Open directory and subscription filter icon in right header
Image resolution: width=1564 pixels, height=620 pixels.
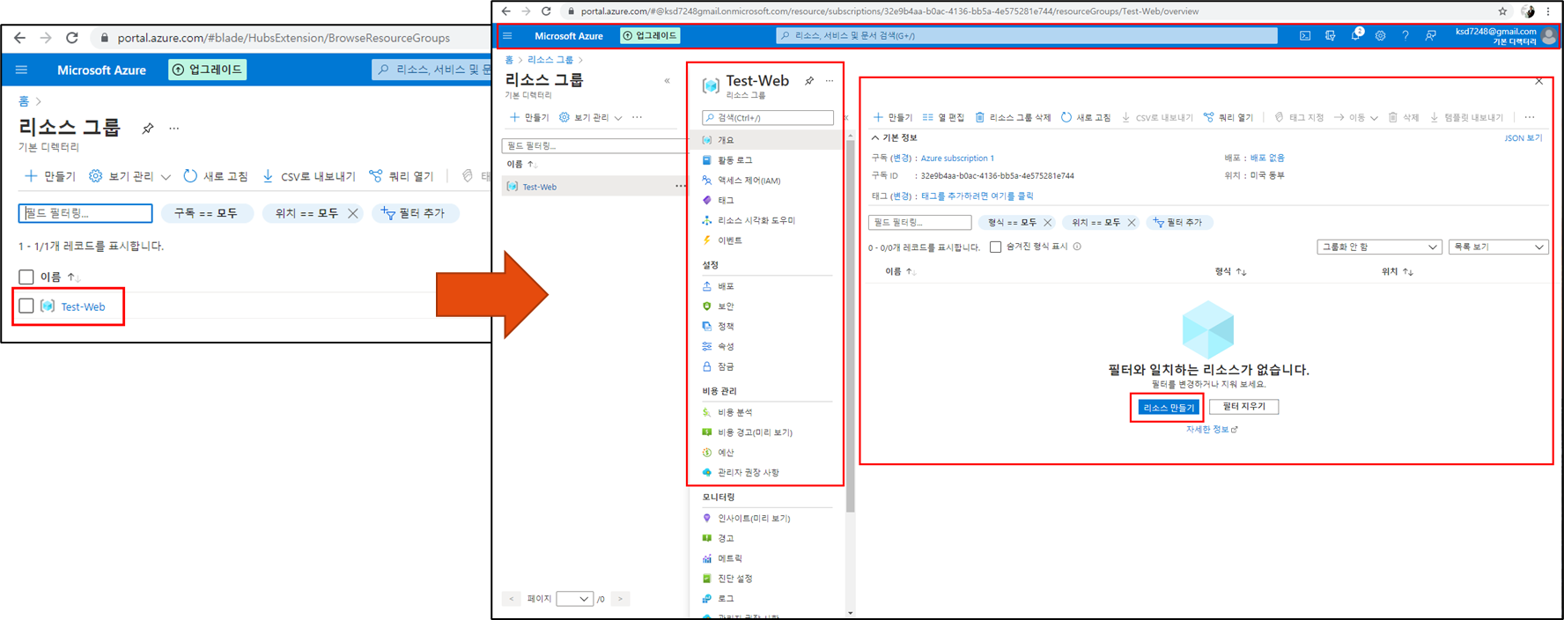tap(1331, 36)
